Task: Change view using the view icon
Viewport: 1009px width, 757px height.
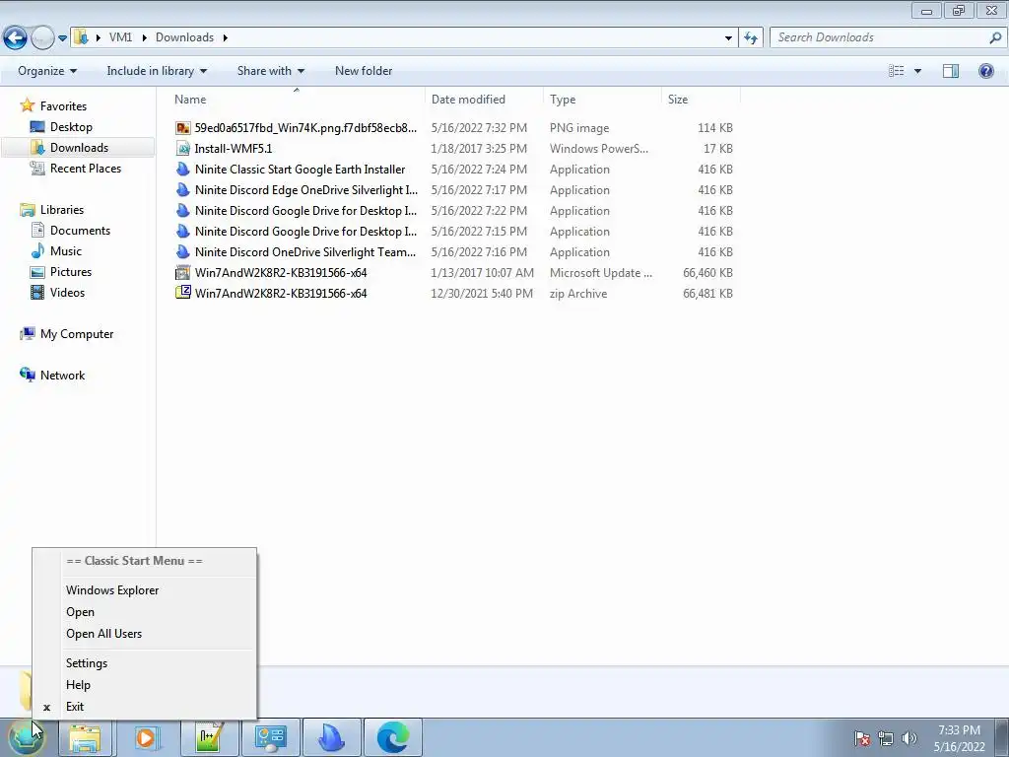Action: (897, 71)
